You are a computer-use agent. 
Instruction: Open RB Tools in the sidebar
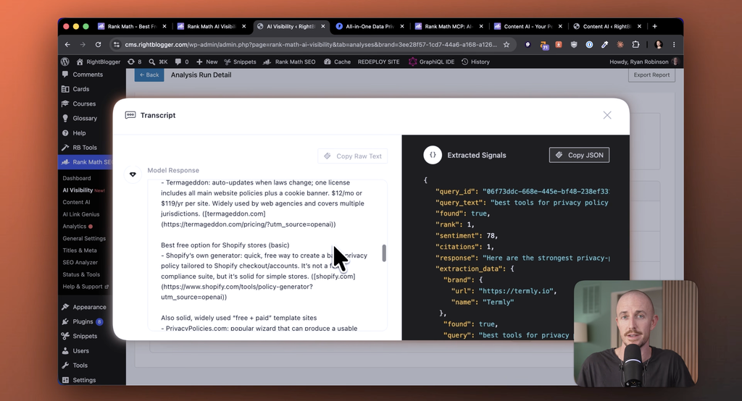click(86, 148)
